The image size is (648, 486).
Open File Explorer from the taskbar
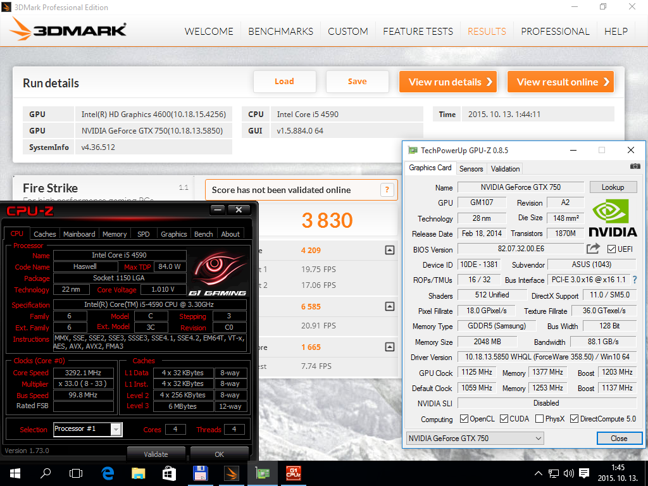139,473
